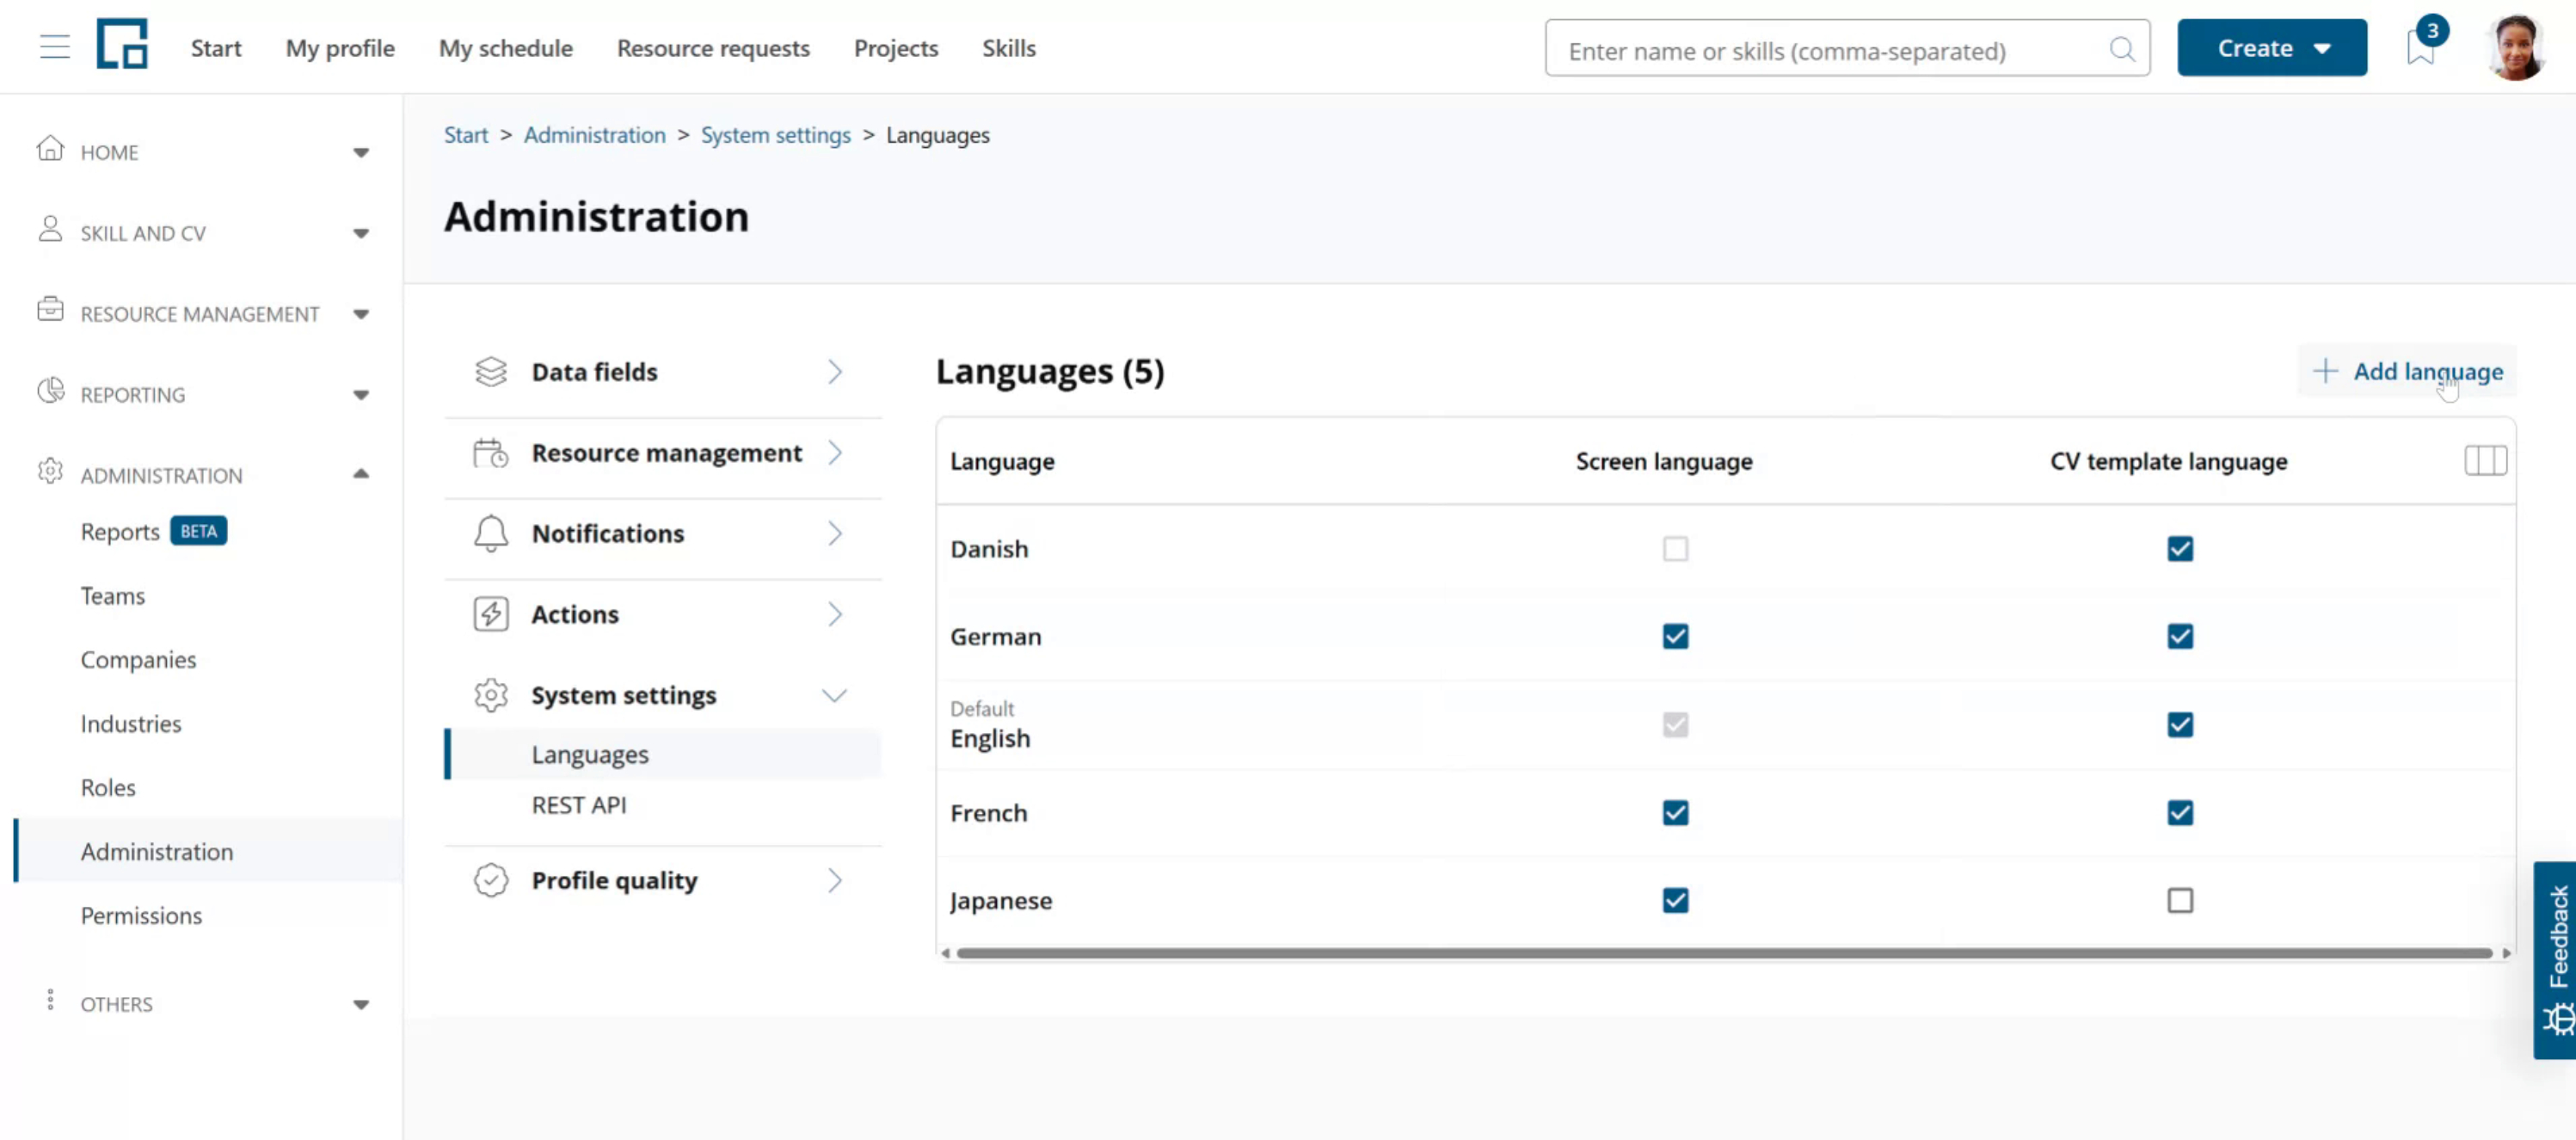Uncheck German screen language checkbox
This screenshot has height=1140, width=2576.
point(1675,637)
